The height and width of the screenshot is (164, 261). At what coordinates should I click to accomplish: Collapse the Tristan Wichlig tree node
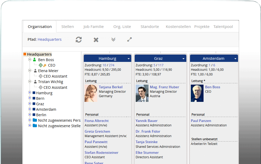click(30, 81)
